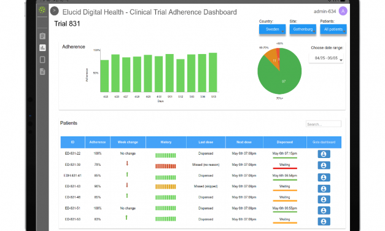Select the bar chart sidebar icon
Viewport: 385px width, 231px height.
(x=42, y=48)
